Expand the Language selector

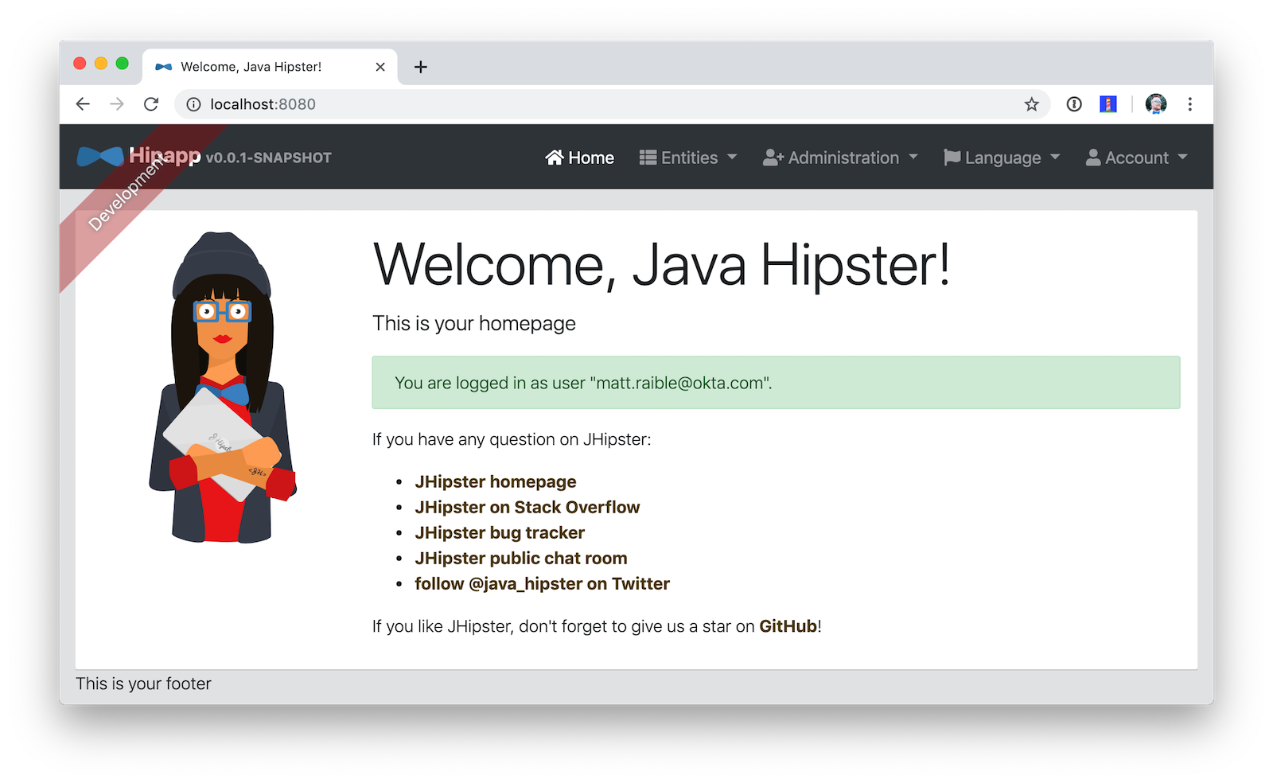1002,158
